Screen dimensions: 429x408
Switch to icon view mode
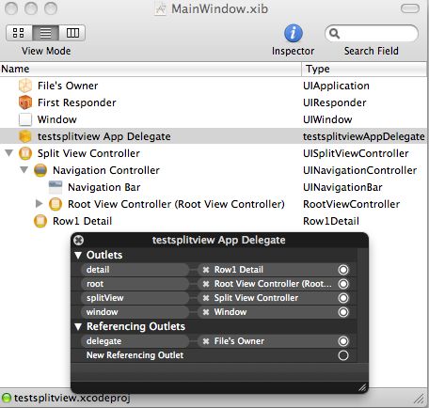[x=19, y=33]
